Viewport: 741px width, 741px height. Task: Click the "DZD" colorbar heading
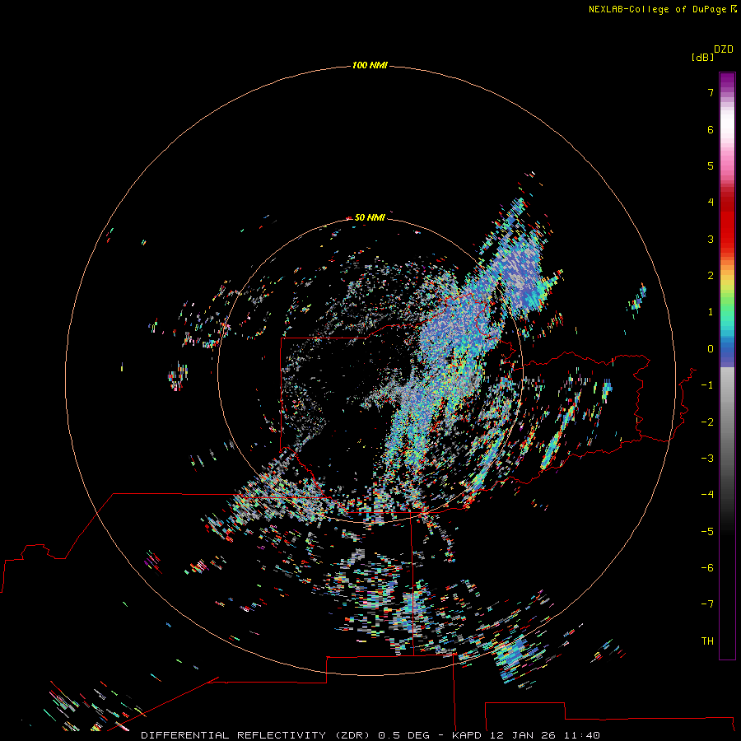click(724, 49)
